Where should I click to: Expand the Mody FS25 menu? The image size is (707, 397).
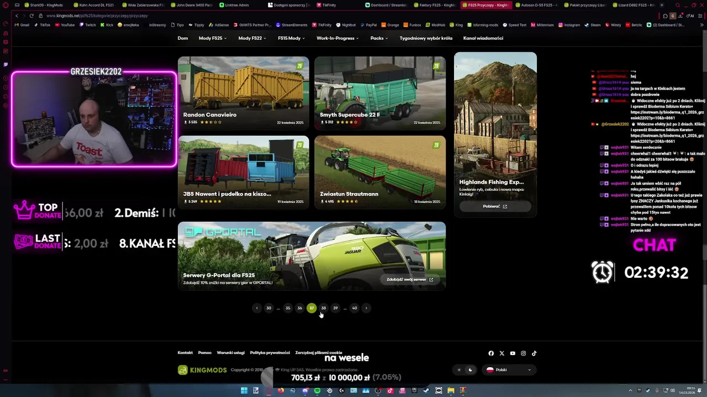coord(213,38)
